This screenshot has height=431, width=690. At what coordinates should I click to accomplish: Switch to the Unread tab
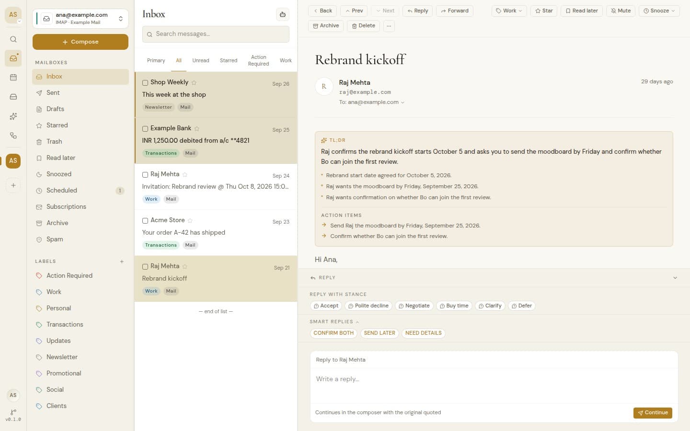tap(201, 60)
